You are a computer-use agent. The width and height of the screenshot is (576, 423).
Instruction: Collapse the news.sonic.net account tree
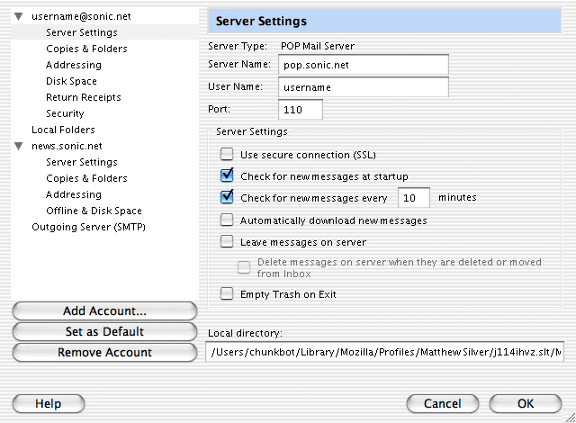click(x=19, y=146)
